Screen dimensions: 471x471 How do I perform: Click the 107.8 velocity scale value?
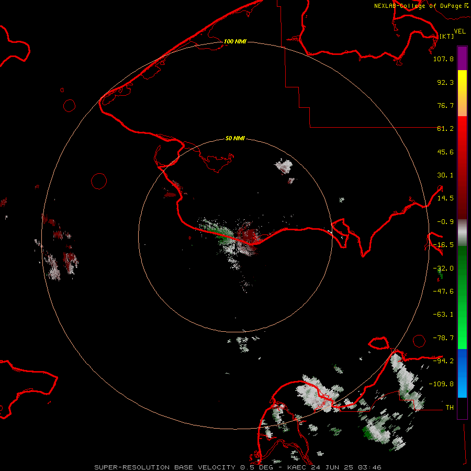click(443, 59)
